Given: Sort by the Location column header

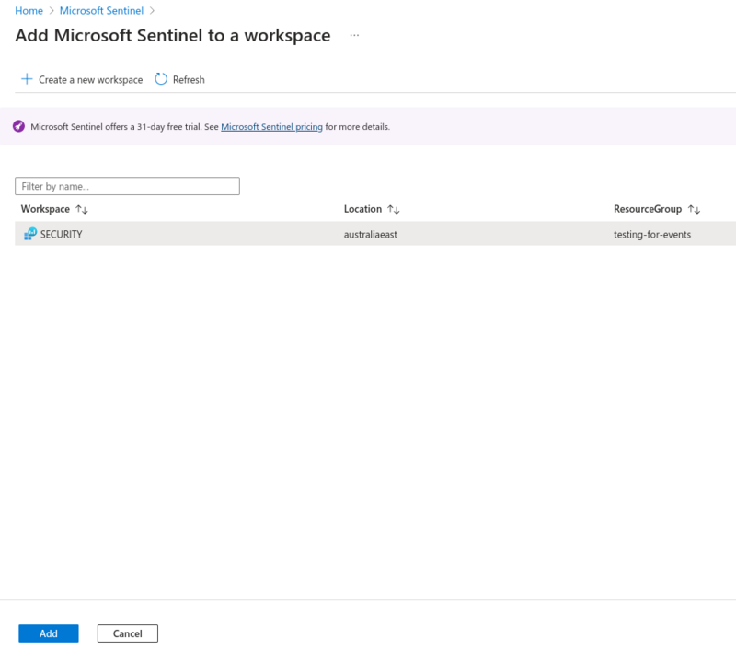Looking at the screenshot, I should click(362, 209).
